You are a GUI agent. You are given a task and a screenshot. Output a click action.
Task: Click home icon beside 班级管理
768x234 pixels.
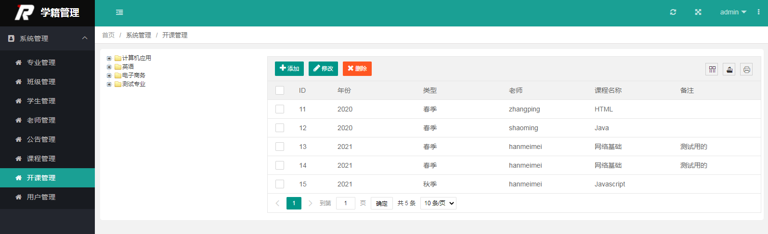click(x=18, y=82)
